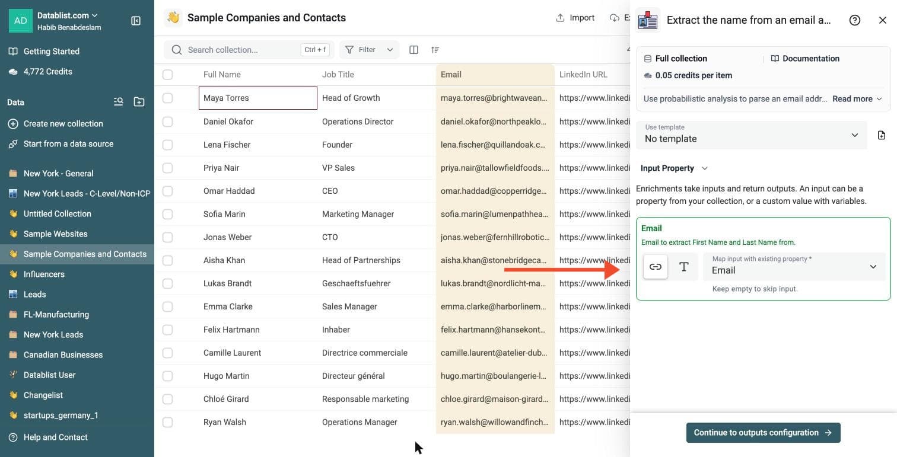Screen dimensions: 897x457
Task: Collapse the Input Property section
Action: [675, 168]
